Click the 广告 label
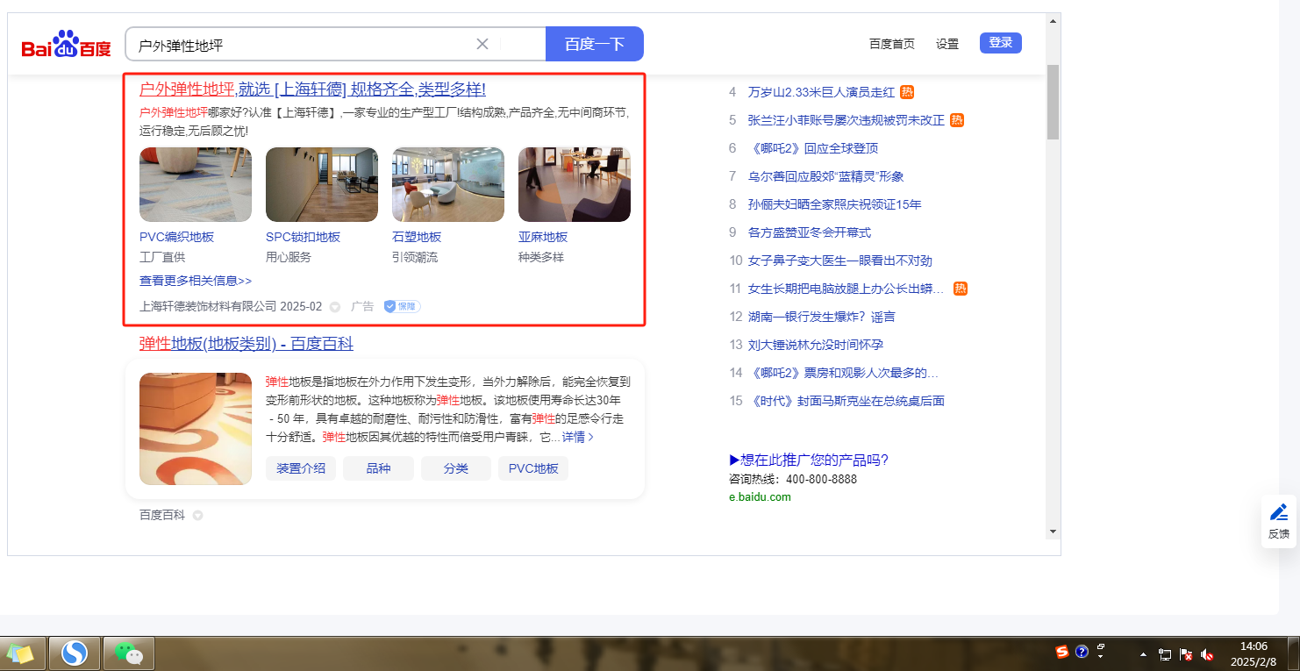This screenshot has height=671, width=1300. 362,307
